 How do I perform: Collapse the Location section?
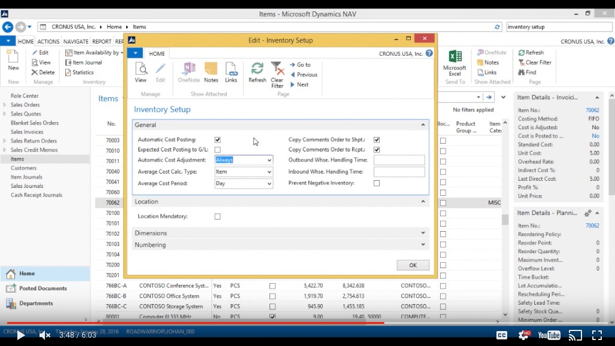[423, 202]
